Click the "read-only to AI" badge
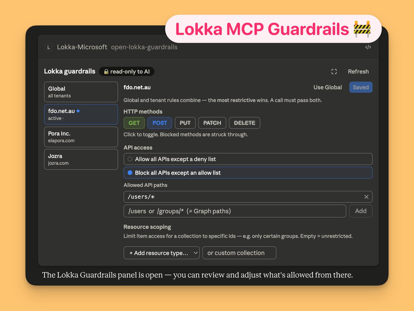The width and height of the screenshot is (414, 311). (x=127, y=72)
